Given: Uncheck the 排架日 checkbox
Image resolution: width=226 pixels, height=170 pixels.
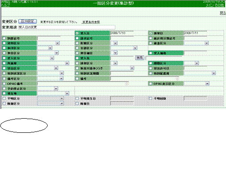Looking at the screenshot, I should click(x=150, y=33).
